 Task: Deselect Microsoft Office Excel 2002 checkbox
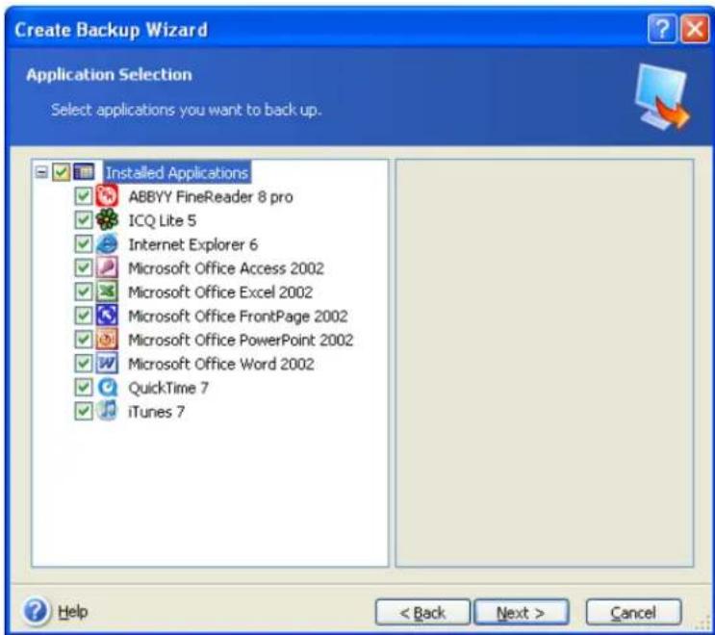coord(84,292)
